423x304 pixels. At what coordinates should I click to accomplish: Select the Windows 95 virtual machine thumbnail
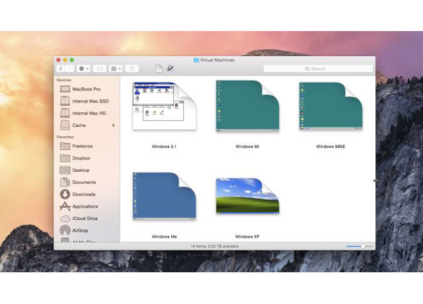pos(247,106)
